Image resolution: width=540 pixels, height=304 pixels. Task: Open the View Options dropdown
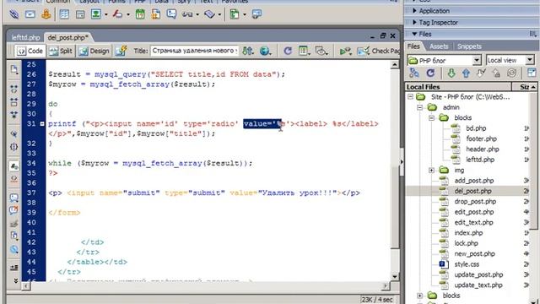pos(304,52)
